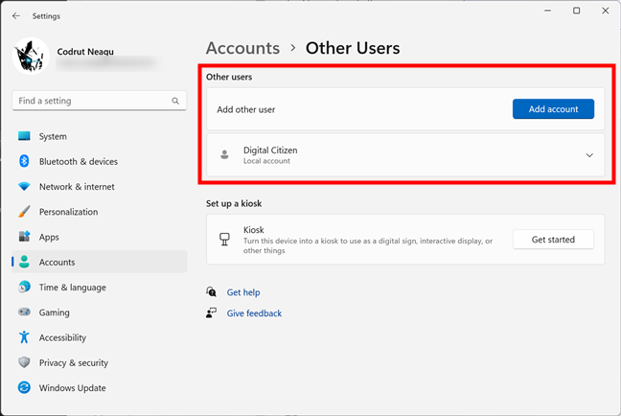This screenshot has width=621, height=416.
Task: Click the Add account button
Action: click(x=553, y=109)
